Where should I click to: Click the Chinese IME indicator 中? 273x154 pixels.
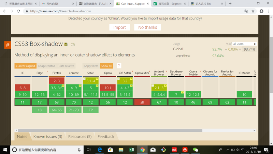(x=243, y=150)
